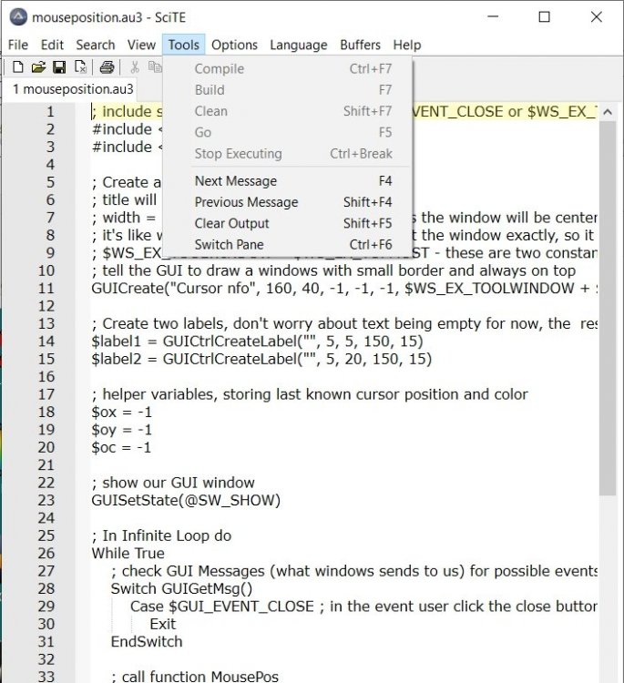The height and width of the screenshot is (683, 624).
Task: Click the scroll up arrow of editor
Action: [608, 112]
